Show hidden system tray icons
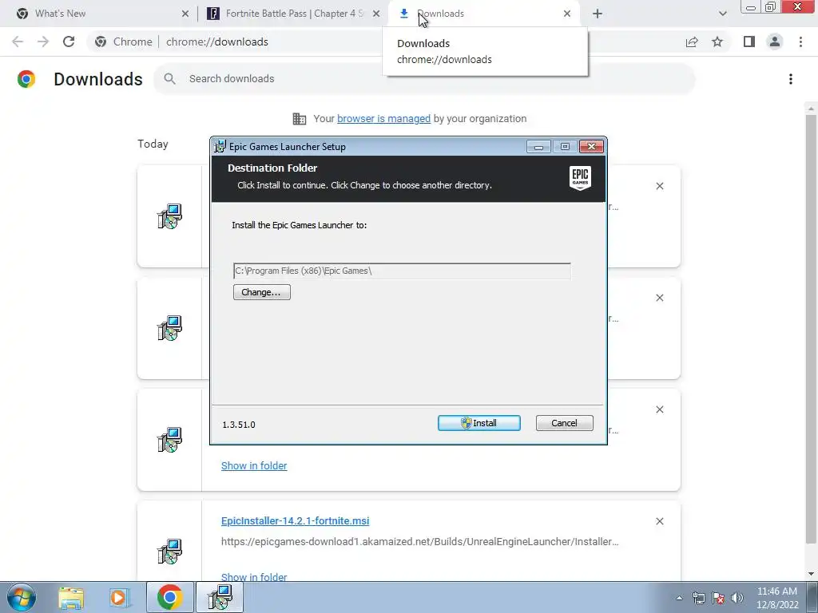The height and width of the screenshot is (613, 818). (x=679, y=598)
